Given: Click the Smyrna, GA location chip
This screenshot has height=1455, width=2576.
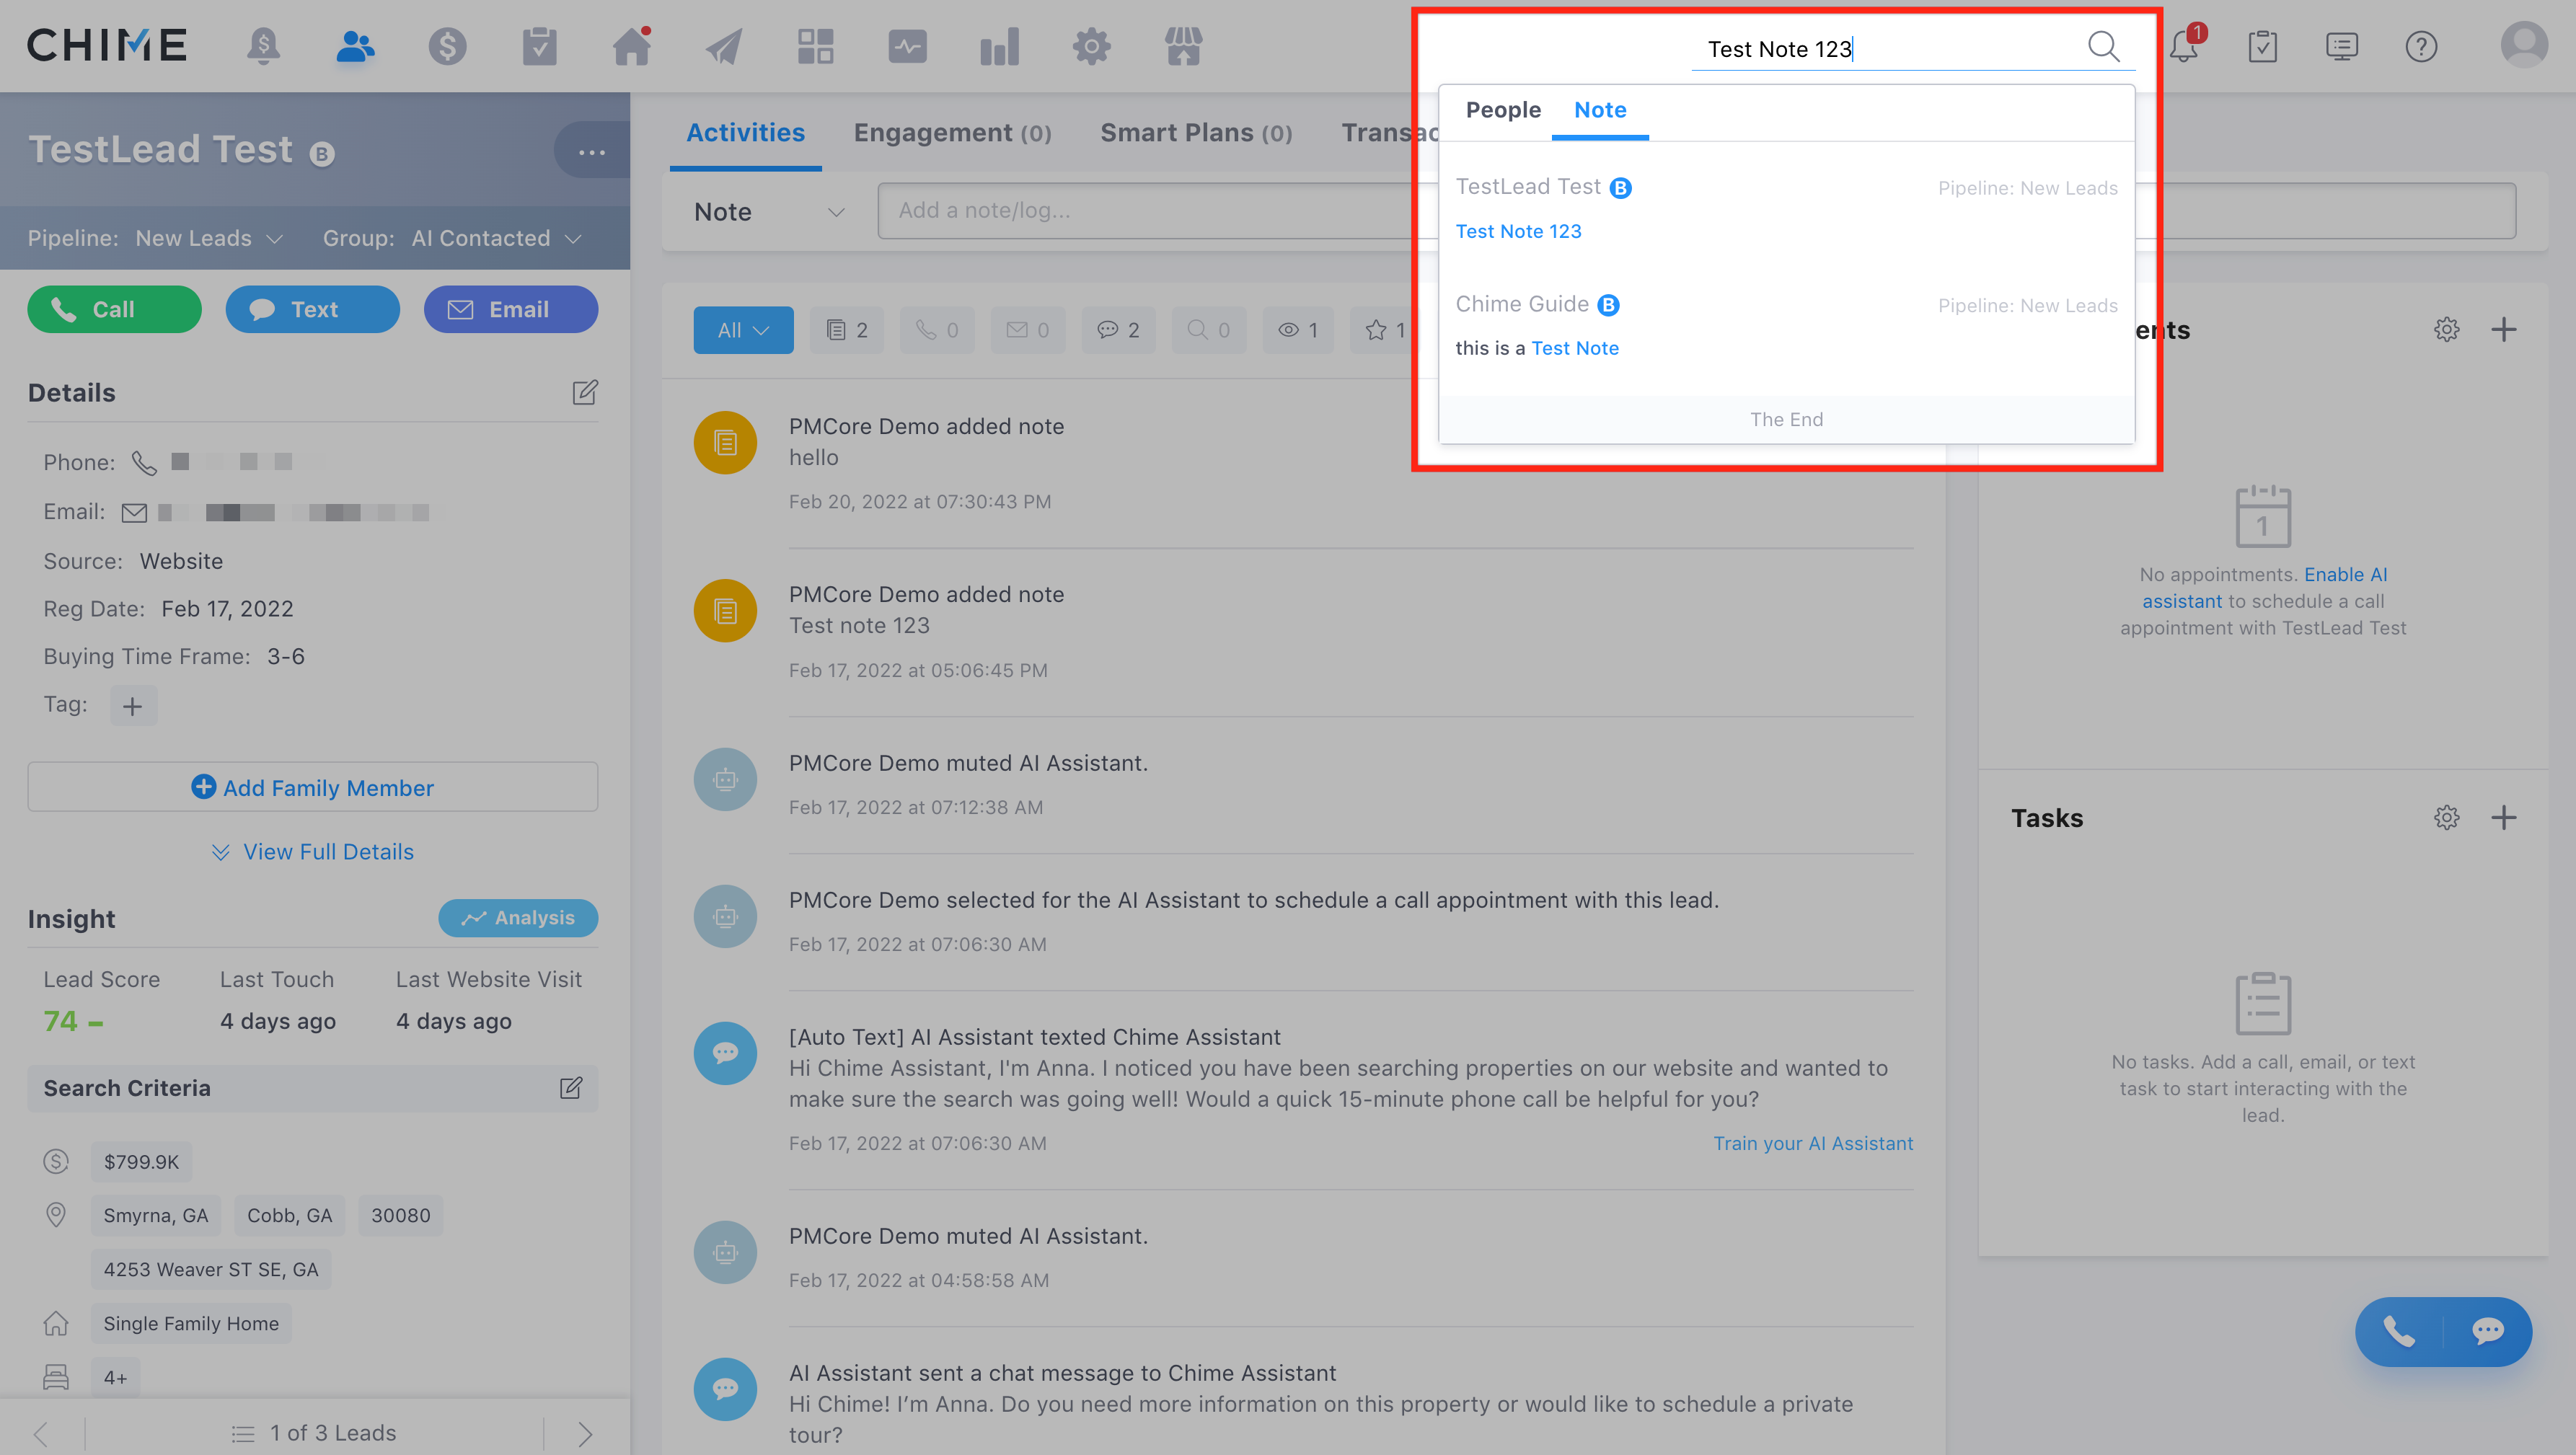Looking at the screenshot, I should [156, 1215].
